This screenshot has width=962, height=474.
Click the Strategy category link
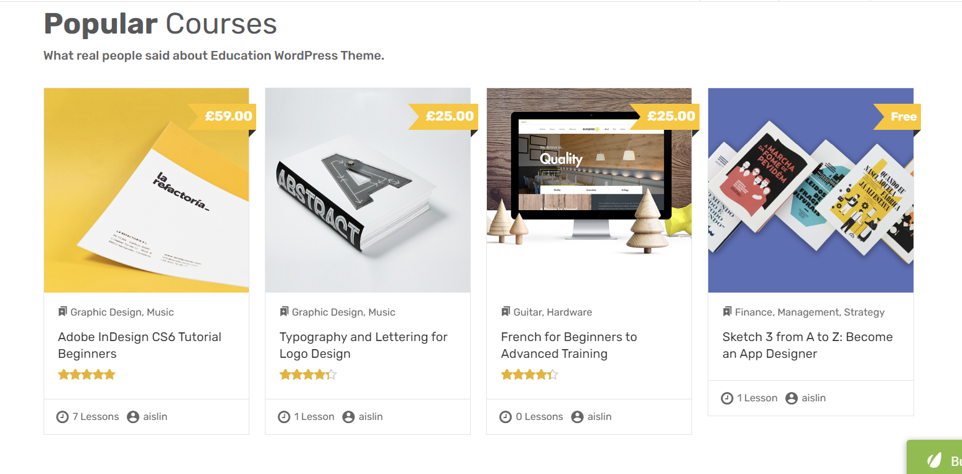(x=864, y=312)
